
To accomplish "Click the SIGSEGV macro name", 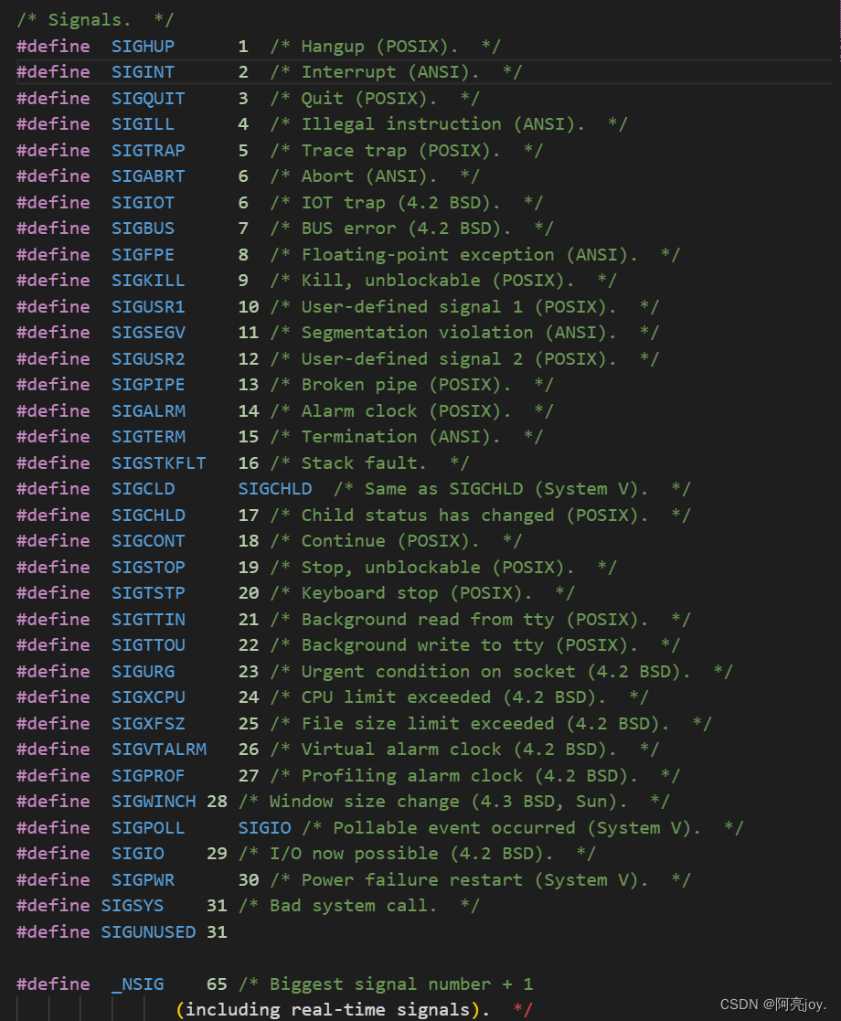I will click(147, 332).
